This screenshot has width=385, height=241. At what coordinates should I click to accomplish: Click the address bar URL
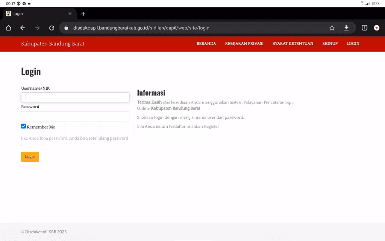point(141,28)
